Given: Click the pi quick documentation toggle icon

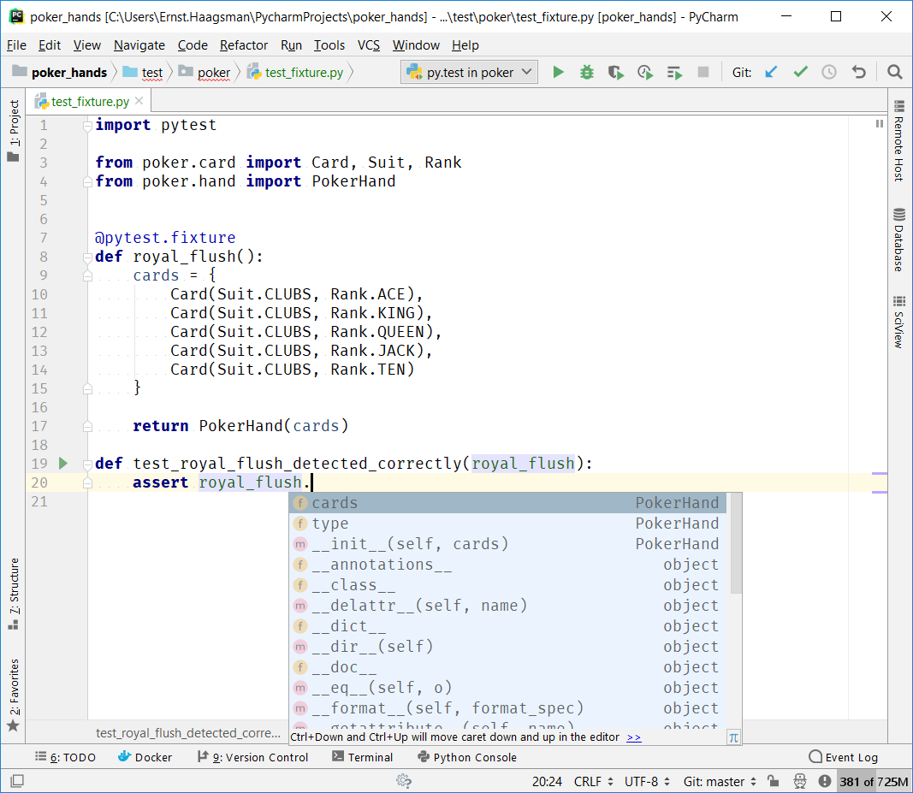Looking at the screenshot, I should 733,737.
